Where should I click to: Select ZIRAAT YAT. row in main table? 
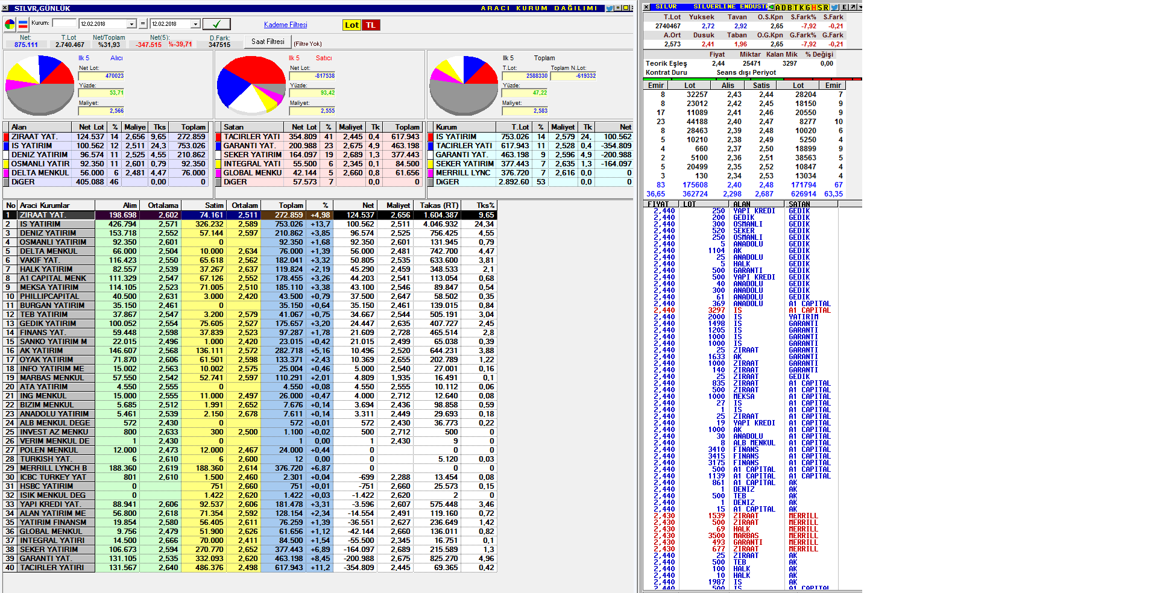click(250, 215)
